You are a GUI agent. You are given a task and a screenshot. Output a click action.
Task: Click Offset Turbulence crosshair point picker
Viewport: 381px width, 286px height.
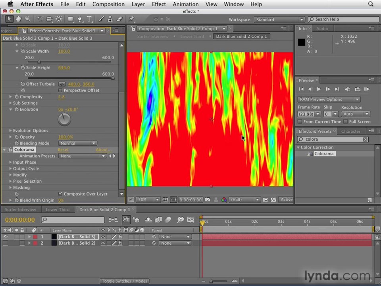pyautogui.click(x=62, y=84)
